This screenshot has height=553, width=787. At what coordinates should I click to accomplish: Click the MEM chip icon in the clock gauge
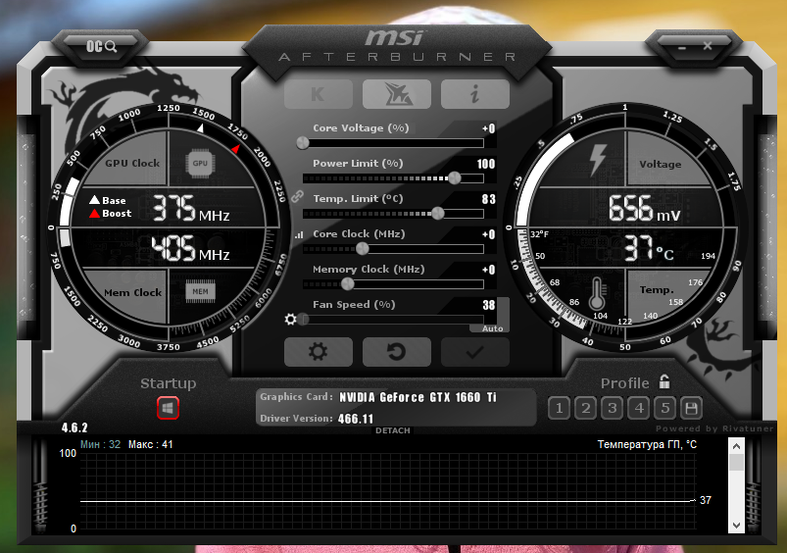coord(200,291)
